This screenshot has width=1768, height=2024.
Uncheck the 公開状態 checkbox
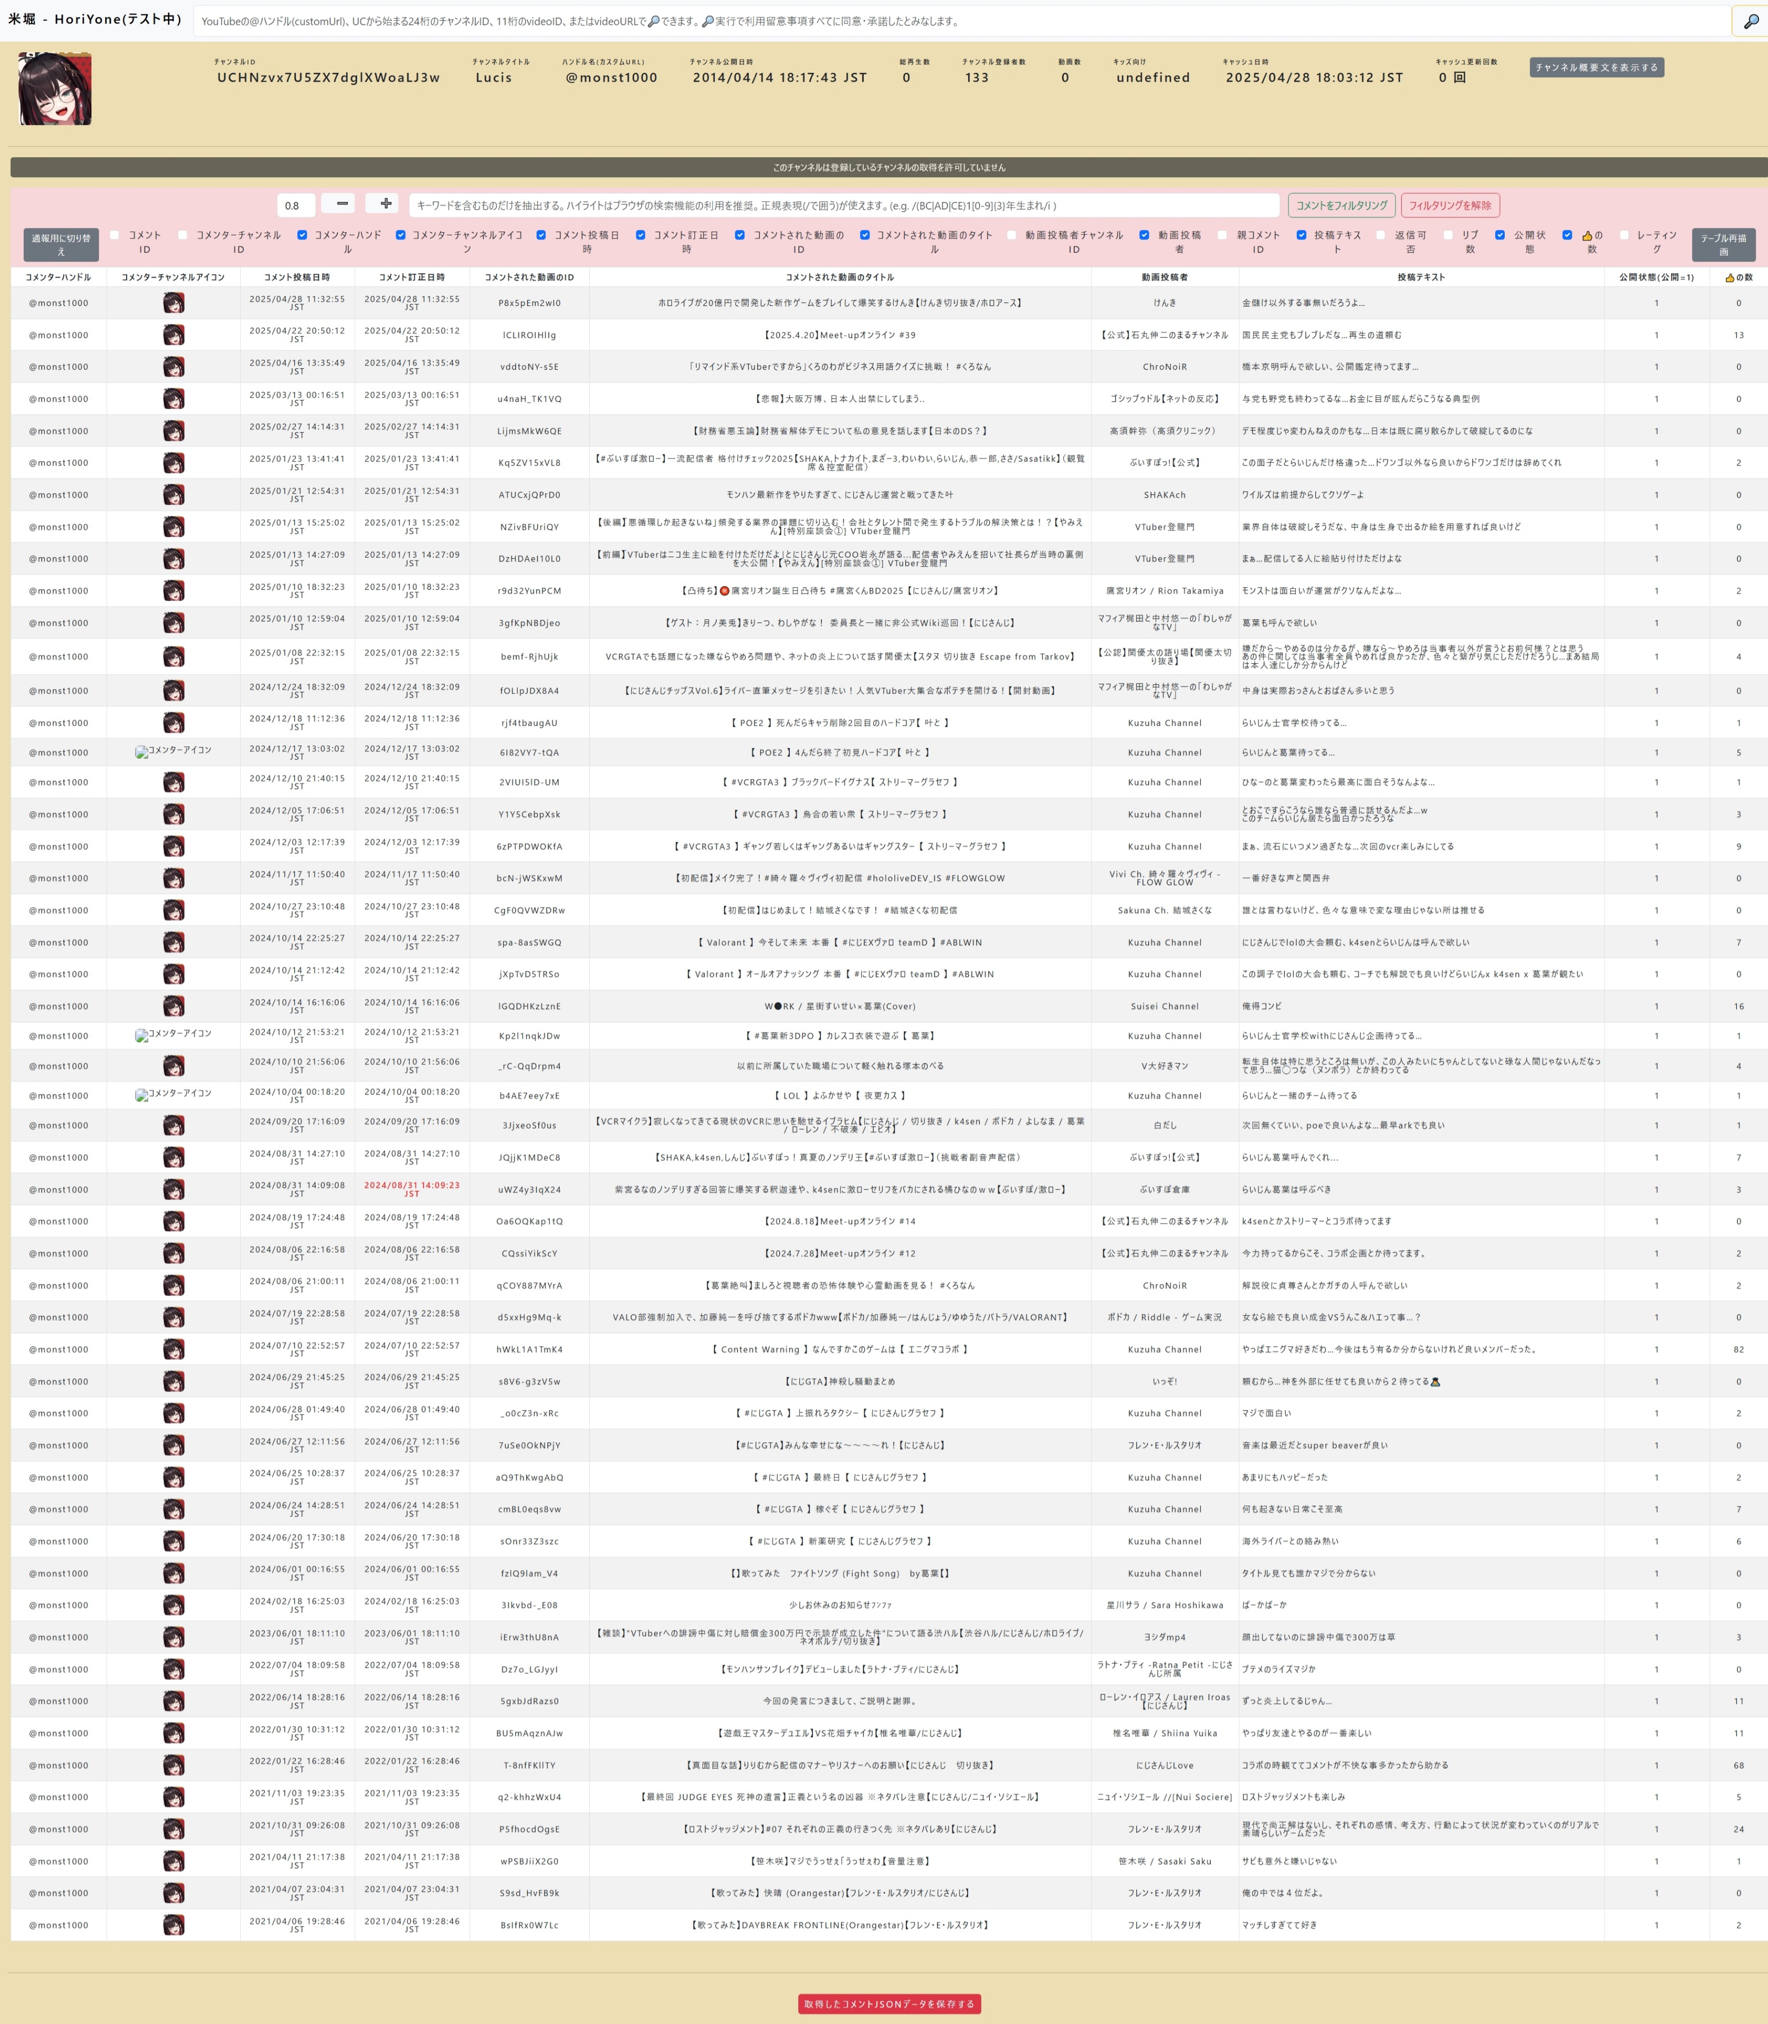[x=1499, y=235]
